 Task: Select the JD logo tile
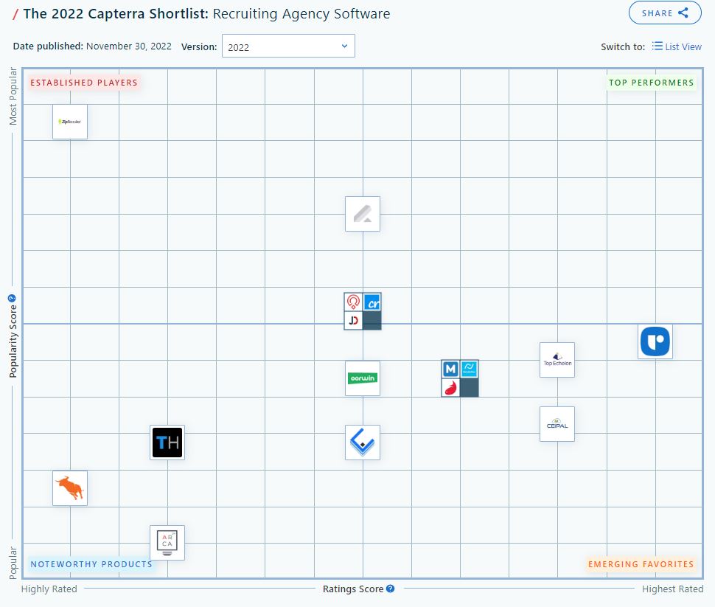pyautogui.click(x=353, y=320)
